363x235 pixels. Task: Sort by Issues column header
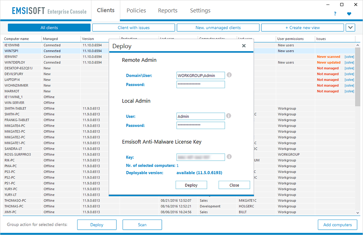coord(335,39)
